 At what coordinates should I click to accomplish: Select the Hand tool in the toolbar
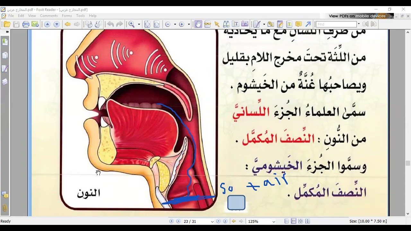[198, 24]
